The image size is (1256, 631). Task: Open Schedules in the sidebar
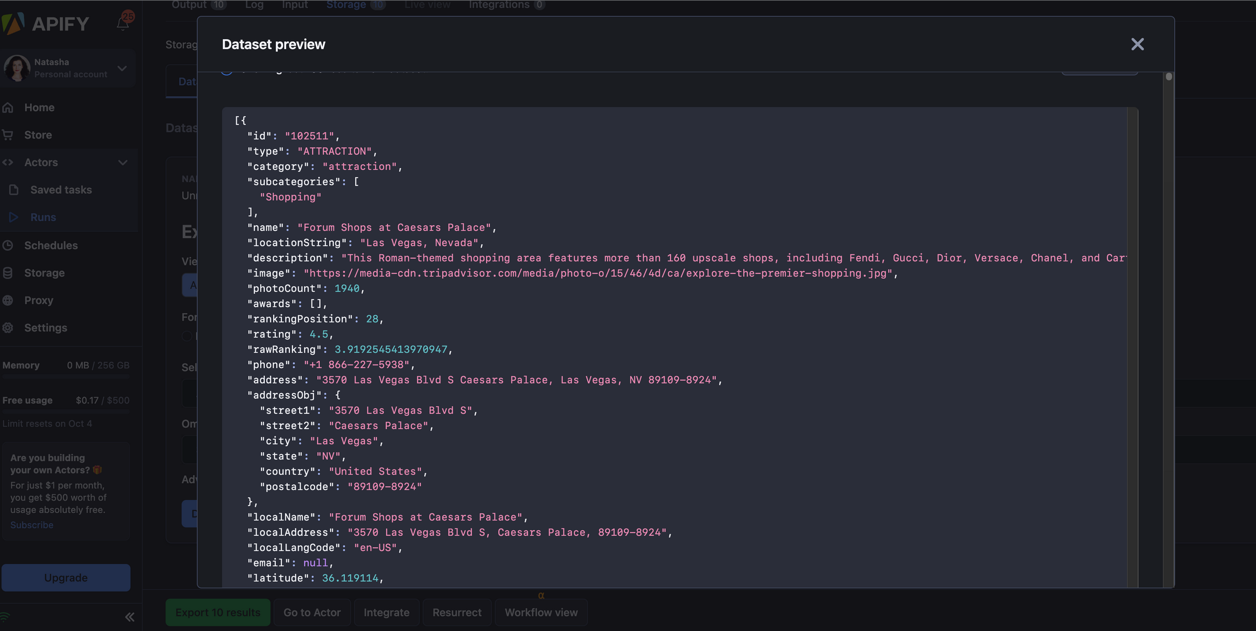(x=51, y=245)
